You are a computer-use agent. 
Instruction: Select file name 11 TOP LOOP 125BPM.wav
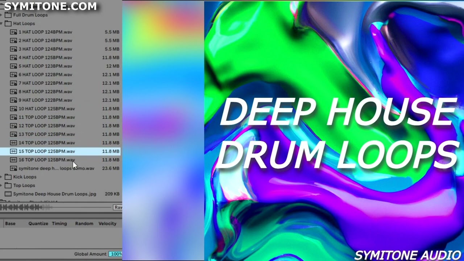click(x=47, y=117)
